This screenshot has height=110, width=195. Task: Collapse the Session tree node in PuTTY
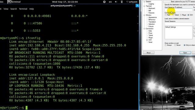[144, 2]
